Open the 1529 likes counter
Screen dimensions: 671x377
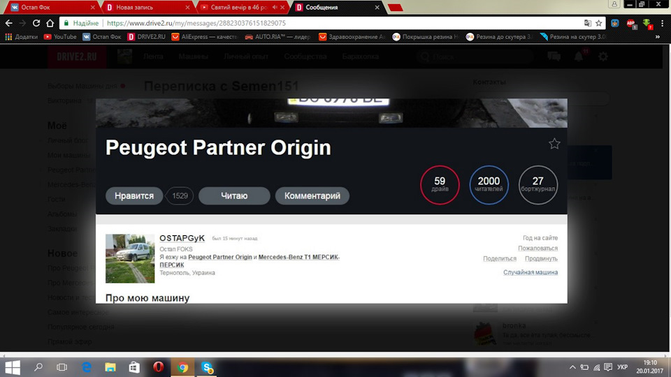click(x=180, y=195)
